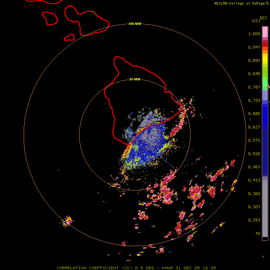The image size is (270, 270).
Task: Select the 0.787 color scale value
Action: coord(254,87)
